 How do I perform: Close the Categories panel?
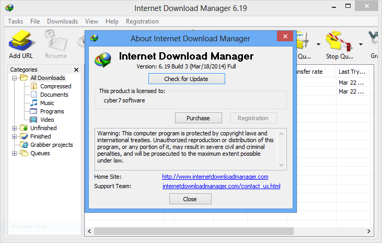tap(76, 70)
